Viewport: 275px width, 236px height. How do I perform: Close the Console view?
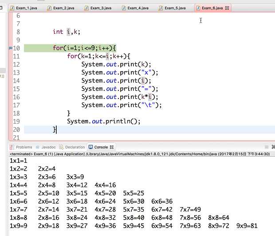pyautogui.click(x=112, y=147)
